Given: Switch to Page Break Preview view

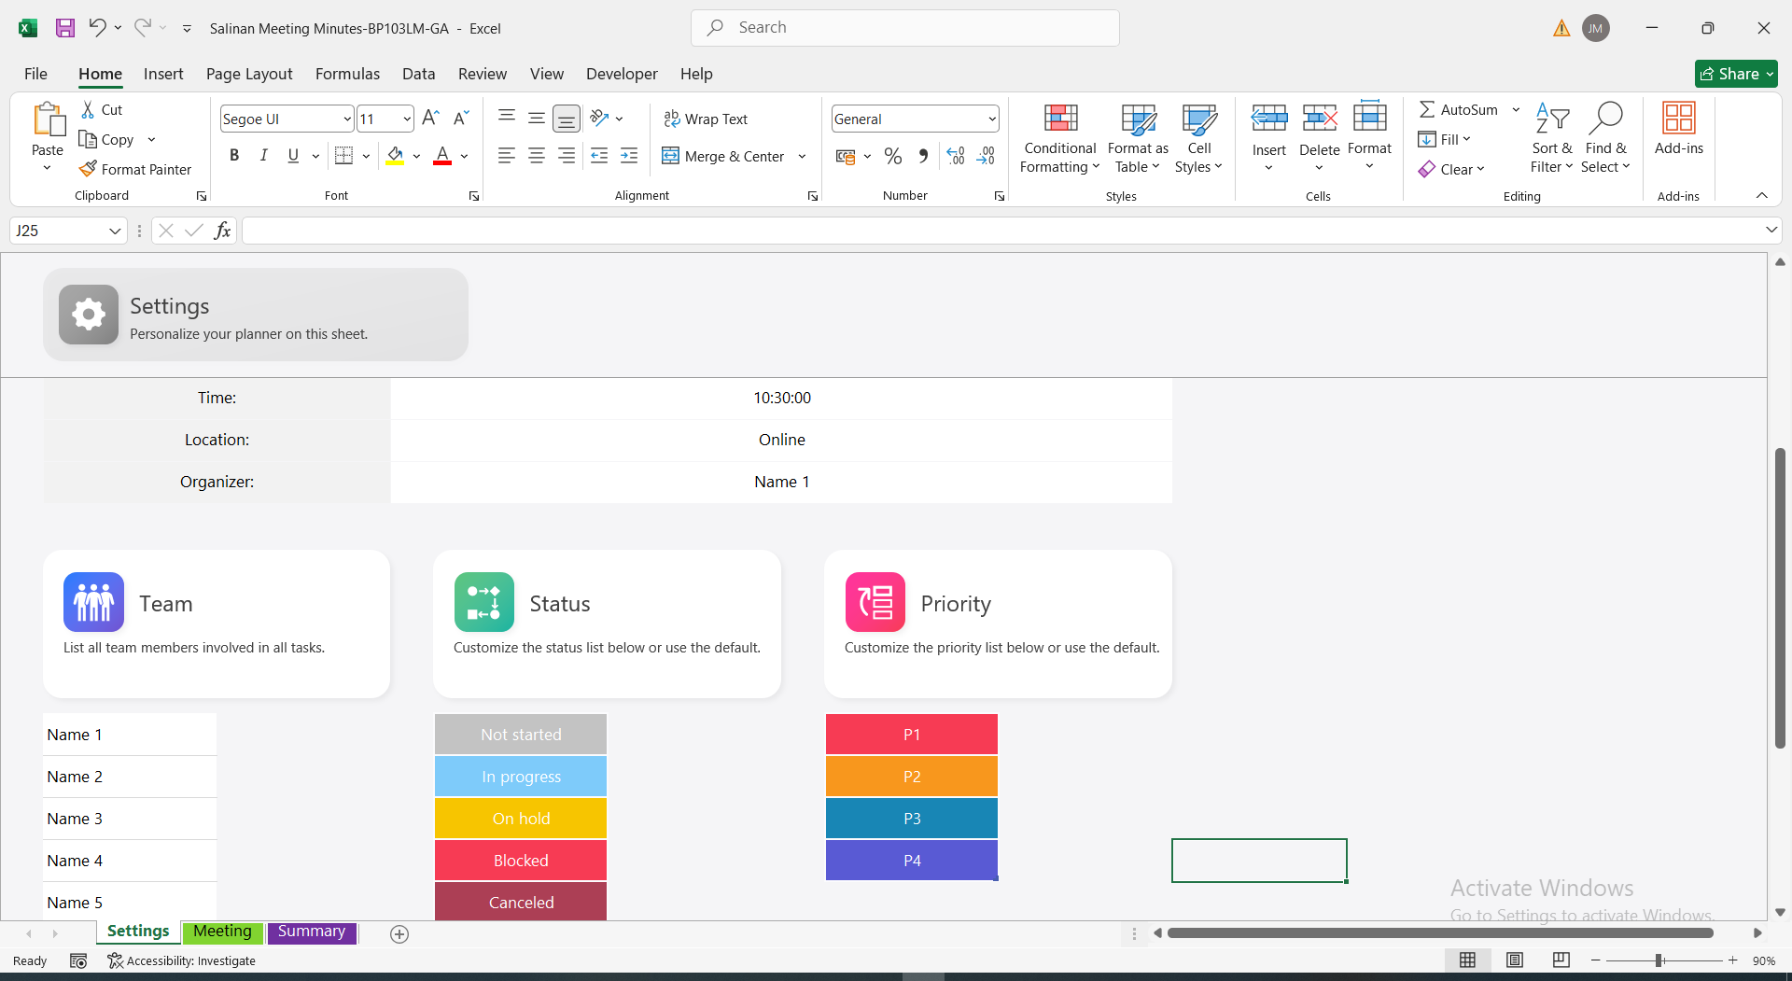Looking at the screenshot, I should (x=1561, y=960).
